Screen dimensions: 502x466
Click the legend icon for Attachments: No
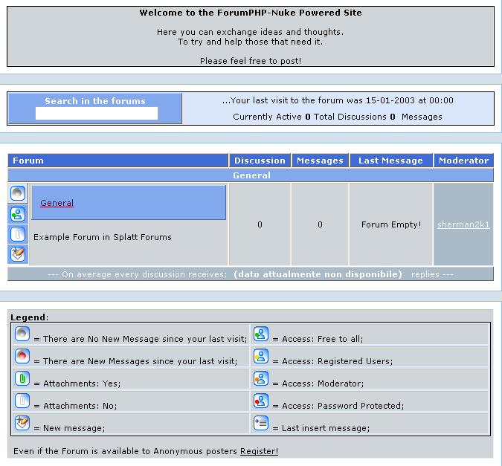pyautogui.click(x=22, y=401)
